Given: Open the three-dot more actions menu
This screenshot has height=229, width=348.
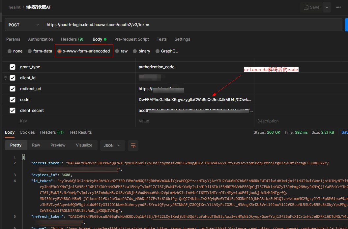Looking at the screenshot, I should click(x=339, y=7).
